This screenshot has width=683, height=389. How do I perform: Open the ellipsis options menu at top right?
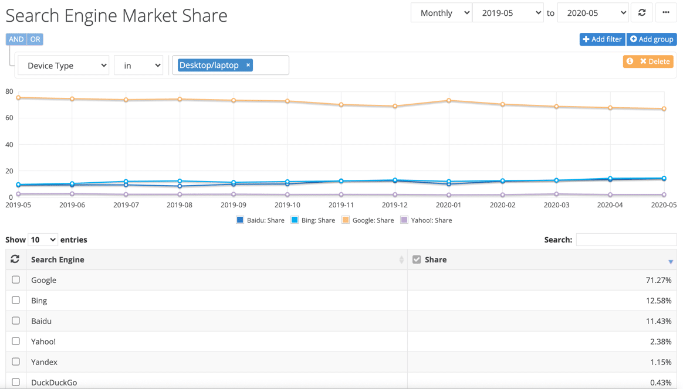666,12
